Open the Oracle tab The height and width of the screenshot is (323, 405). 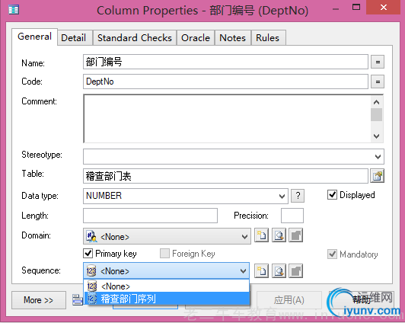point(196,38)
